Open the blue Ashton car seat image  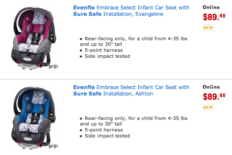pyautogui.click(x=35, y=118)
